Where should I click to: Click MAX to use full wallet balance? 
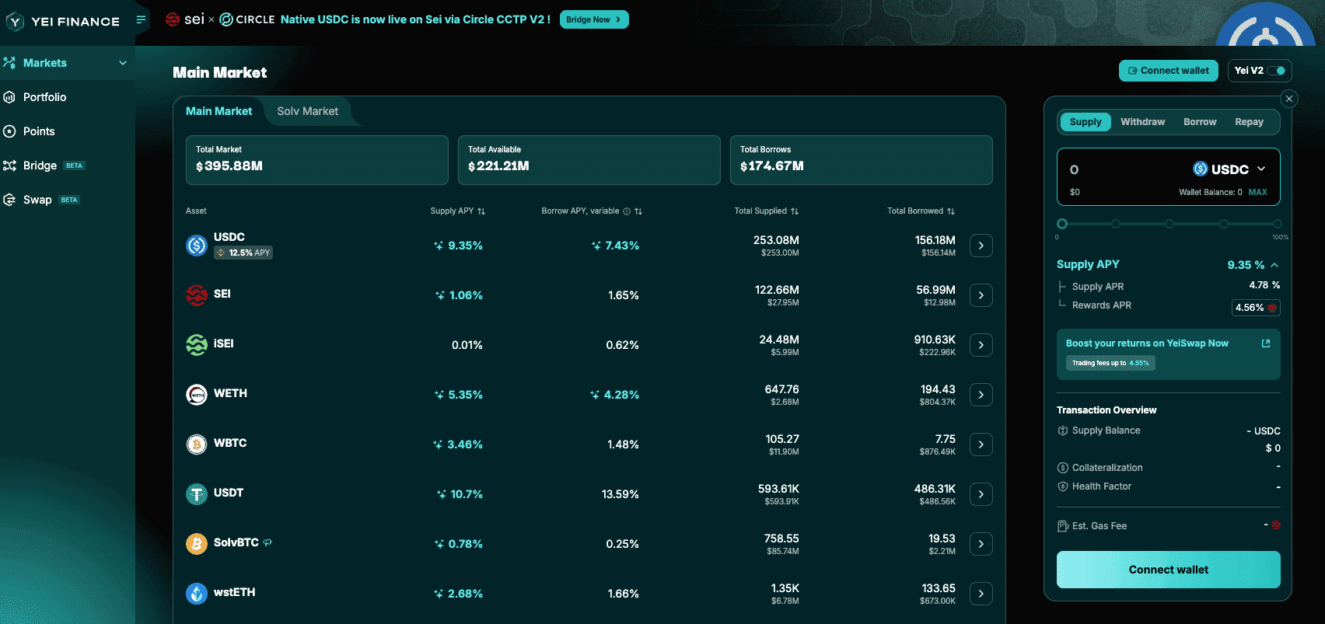1257,192
